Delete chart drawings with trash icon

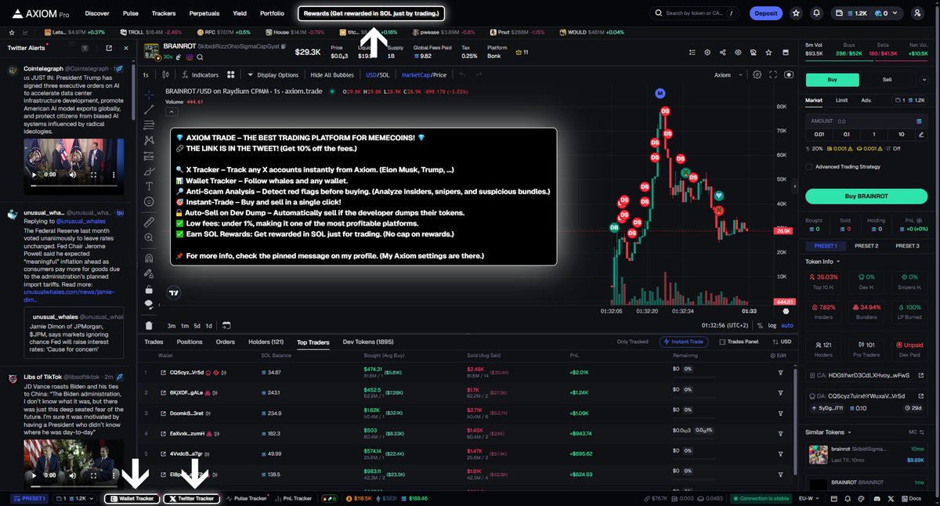(x=149, y=325)
